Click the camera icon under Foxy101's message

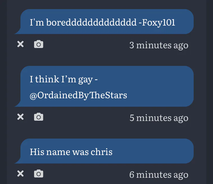[39, 44]
